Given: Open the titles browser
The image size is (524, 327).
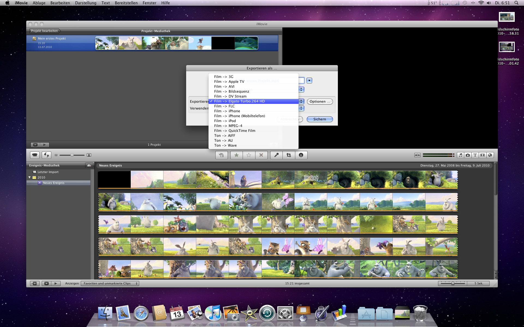Looking at the screenshot, I should coord(475,155).
